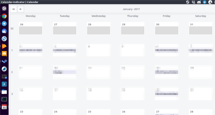The height and width of the screenshot is (115, 215).
Task: Click the week number '3' label
Action: coord(12,94)
